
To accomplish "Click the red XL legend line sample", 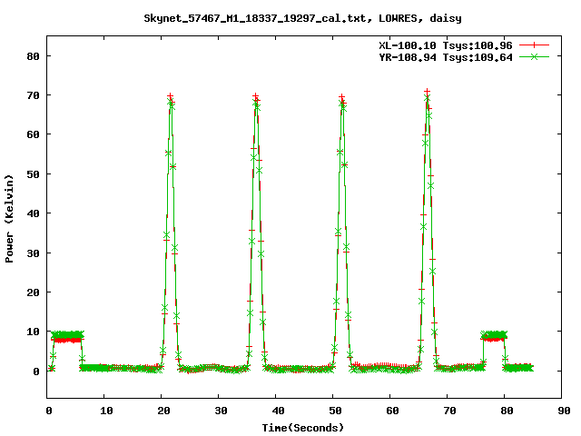I will tap(535, 44).
